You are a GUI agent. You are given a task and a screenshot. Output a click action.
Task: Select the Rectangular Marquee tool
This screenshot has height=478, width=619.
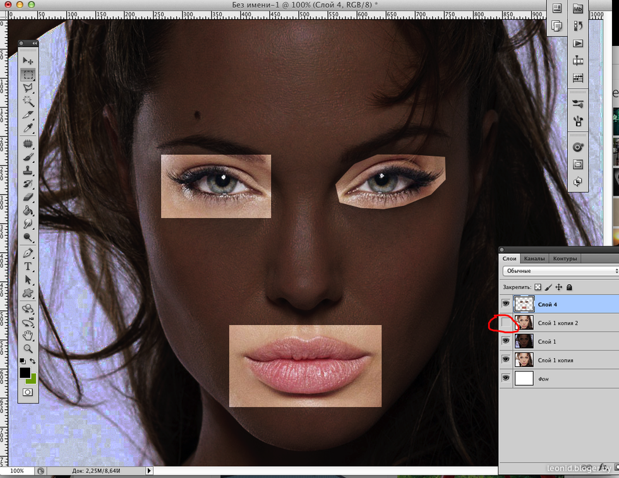tap(28, 75)
